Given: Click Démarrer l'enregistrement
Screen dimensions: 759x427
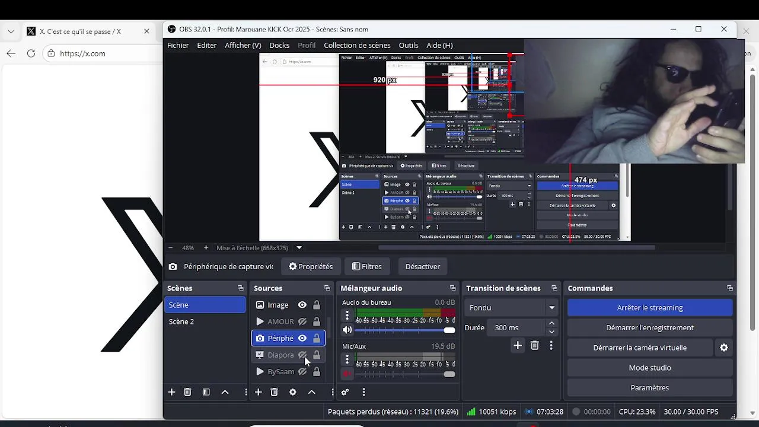Looking at the screenshot, I should (650, 327).
